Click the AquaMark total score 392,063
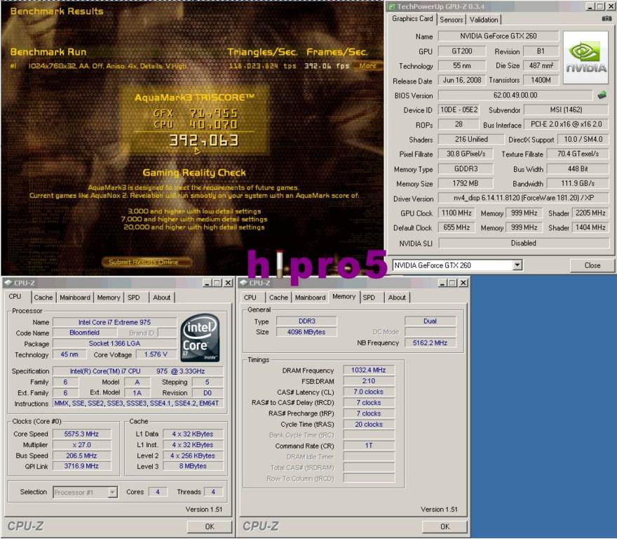The width and height of the screenshot is (617, 539). click(x=204, y=140)
